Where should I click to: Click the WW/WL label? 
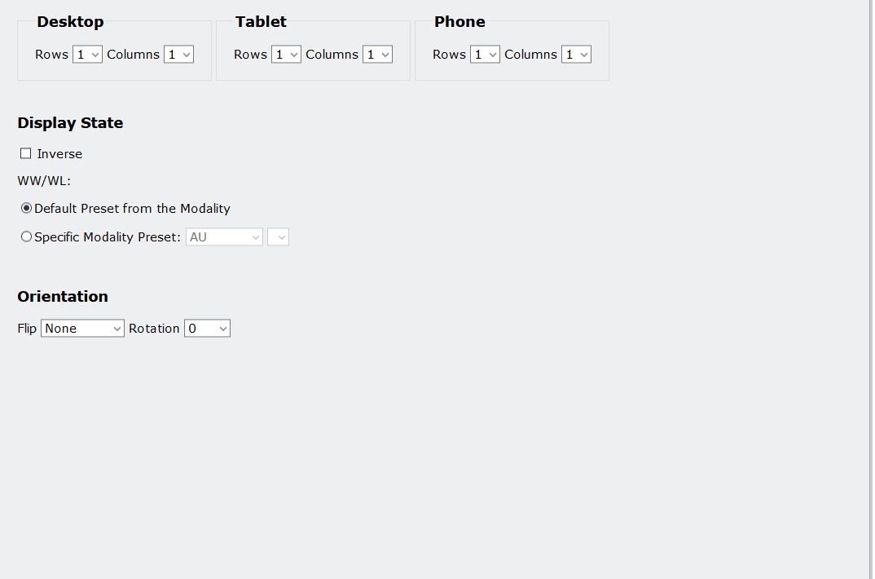tap(44, 181)
